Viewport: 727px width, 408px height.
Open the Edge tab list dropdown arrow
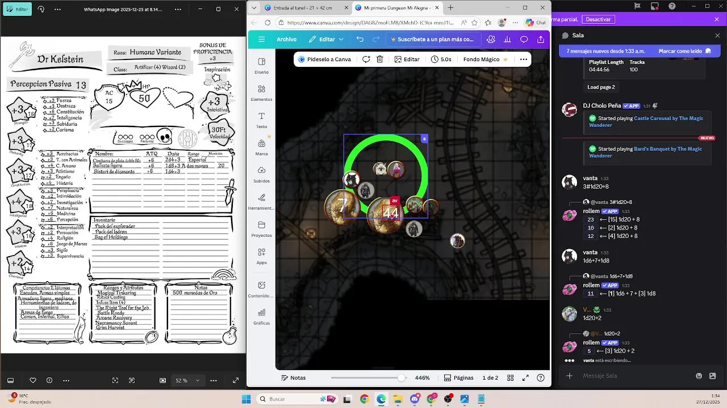tap(254, 8)
